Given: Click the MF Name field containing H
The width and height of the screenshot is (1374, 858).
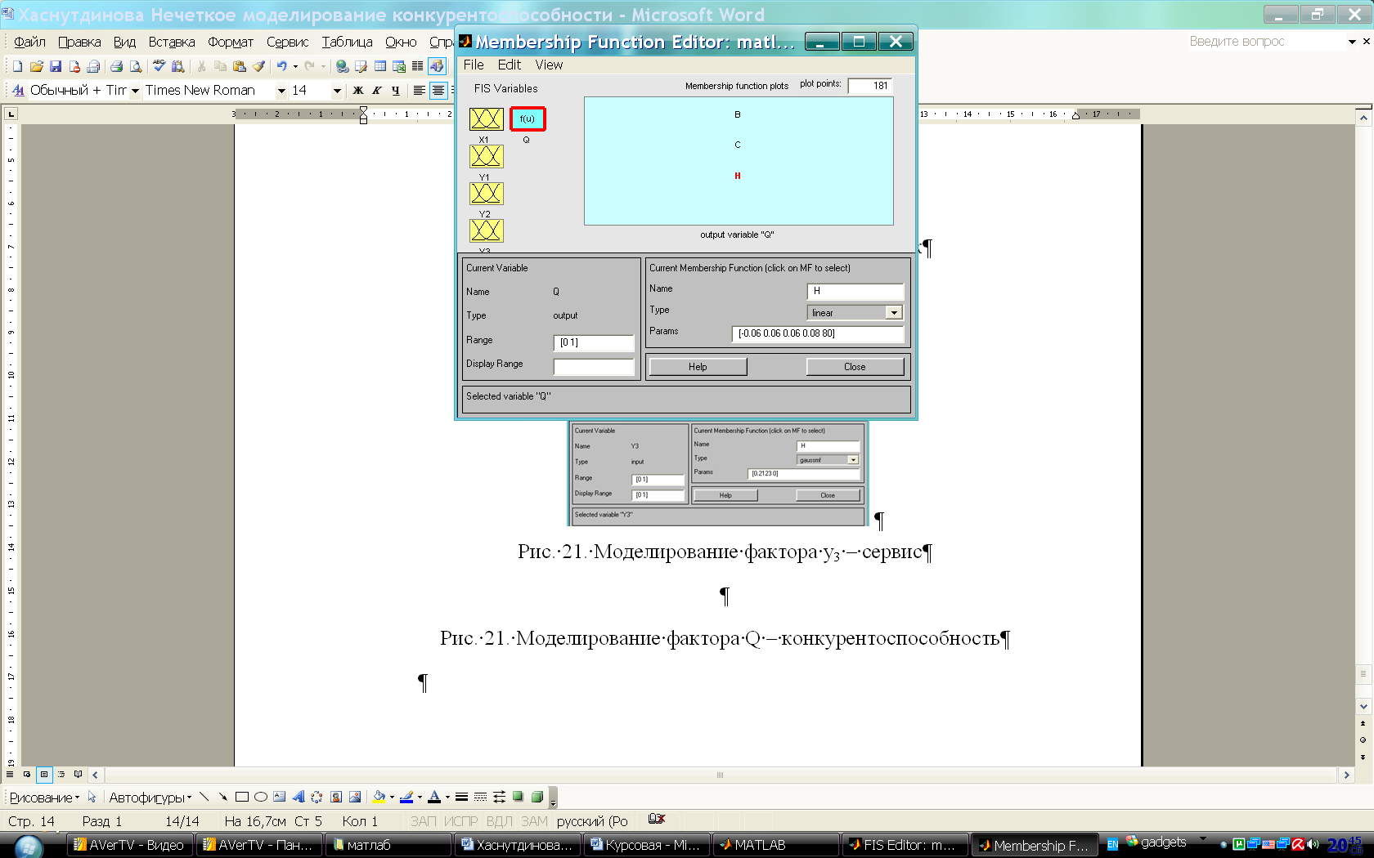Looking at the screenshot, I should (855, 291).
